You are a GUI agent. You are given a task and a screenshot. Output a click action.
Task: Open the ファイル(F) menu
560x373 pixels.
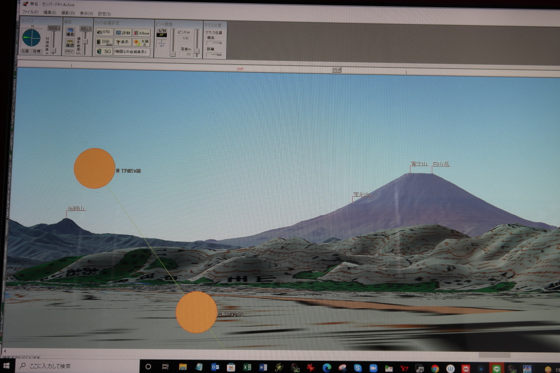[x=30, y=12]
